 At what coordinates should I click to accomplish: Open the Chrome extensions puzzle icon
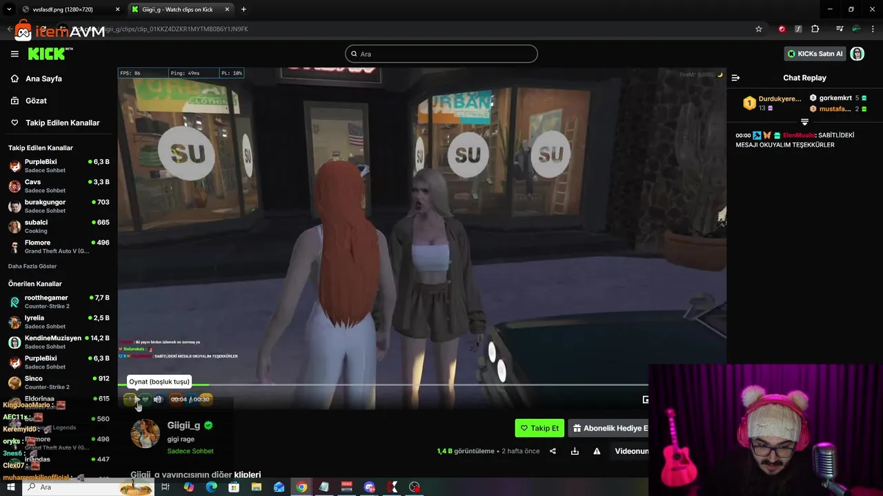tap(815, 29)
